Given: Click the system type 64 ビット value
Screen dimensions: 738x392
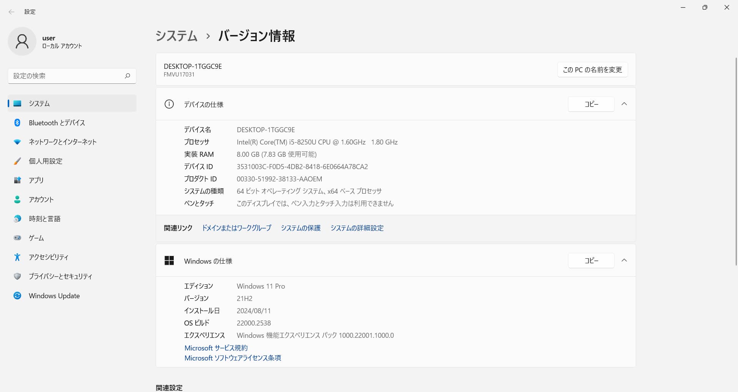Looking at the screenshot, I should pos(309,191).
